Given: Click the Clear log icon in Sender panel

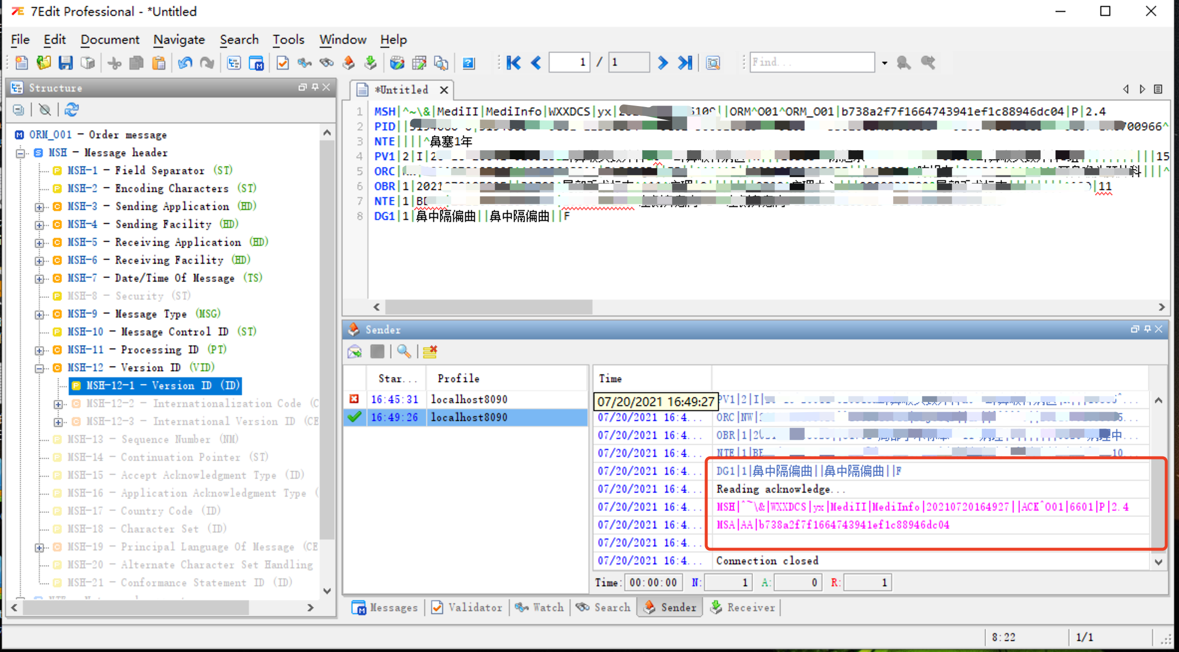Looking at the screenshot, I should click(x=430, y=352).
